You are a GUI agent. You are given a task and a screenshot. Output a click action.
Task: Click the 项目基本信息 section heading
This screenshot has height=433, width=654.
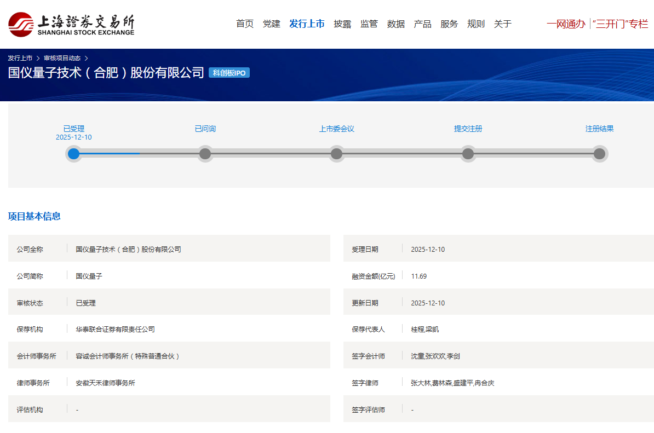(x=34, y=216)
